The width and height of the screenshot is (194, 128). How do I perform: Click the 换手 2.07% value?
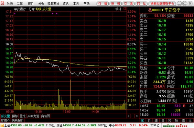coord(161,92)
